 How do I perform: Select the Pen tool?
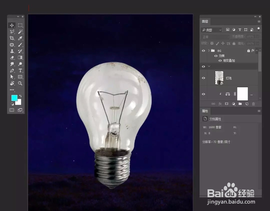tap(12, 70)
